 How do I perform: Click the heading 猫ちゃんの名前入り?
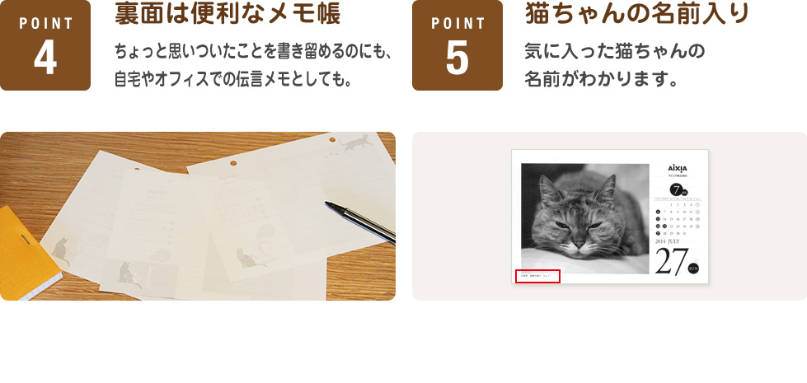click(636, 14)
